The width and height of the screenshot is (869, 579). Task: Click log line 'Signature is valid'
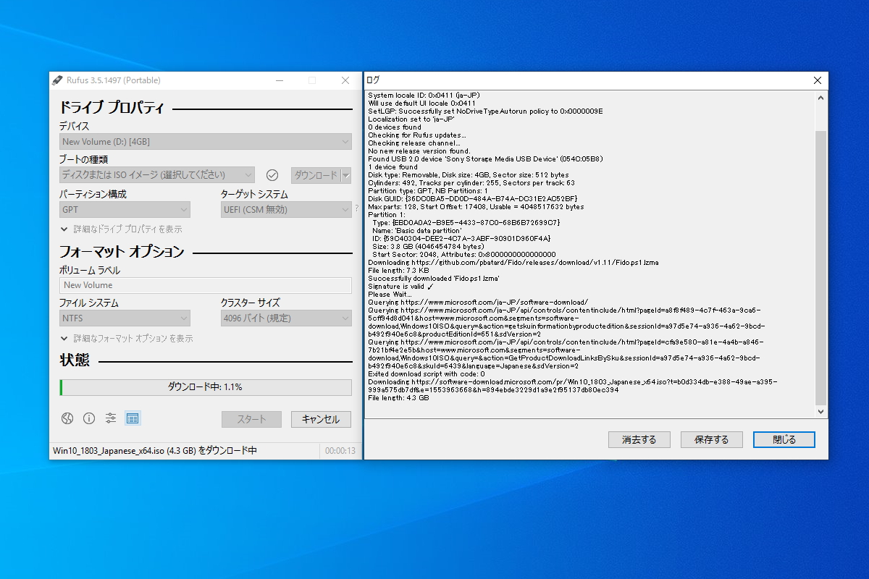tap(400, 286)
